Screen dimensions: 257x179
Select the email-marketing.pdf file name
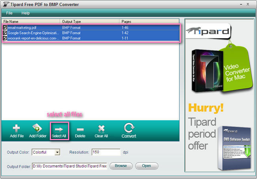pyautogui.click(x=22, y=28)
